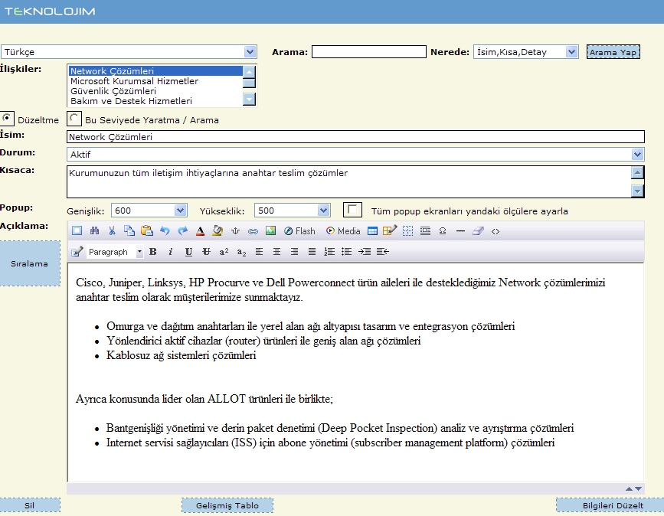The height and width of the screenshot is (516, 664).
Task: Insert a numbered list
Action: [329, 252]
